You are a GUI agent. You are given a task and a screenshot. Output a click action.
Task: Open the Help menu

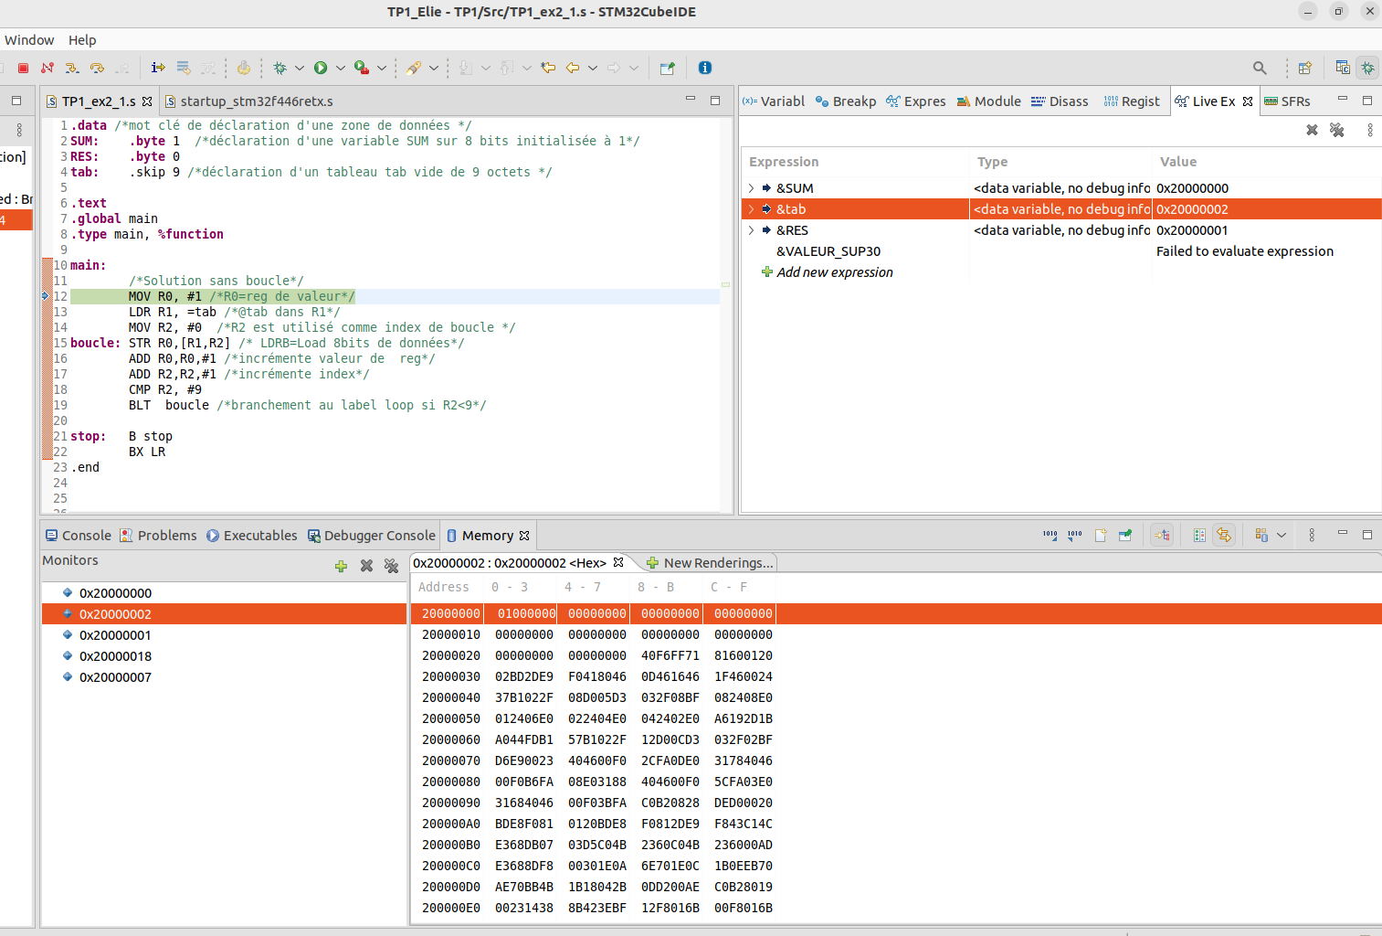[82, 40]
